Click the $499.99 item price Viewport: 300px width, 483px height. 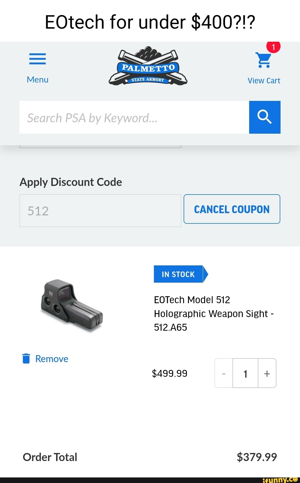coord(169,373)
